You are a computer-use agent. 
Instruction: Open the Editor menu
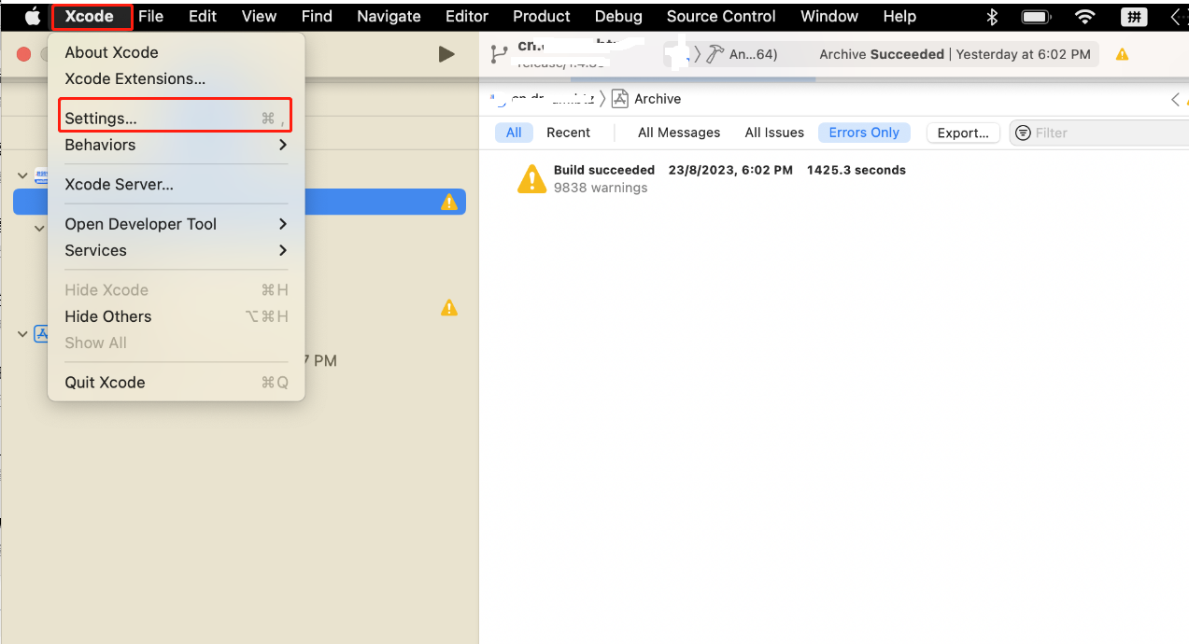(467, 16)
